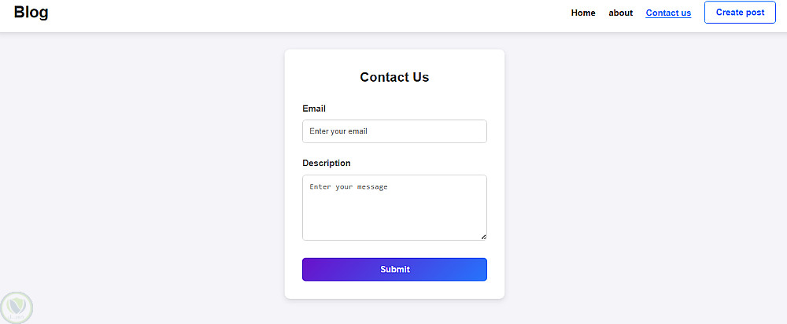787x324 pixels.
Task: Click the outlined Create post border
Action: coord(740,2)
